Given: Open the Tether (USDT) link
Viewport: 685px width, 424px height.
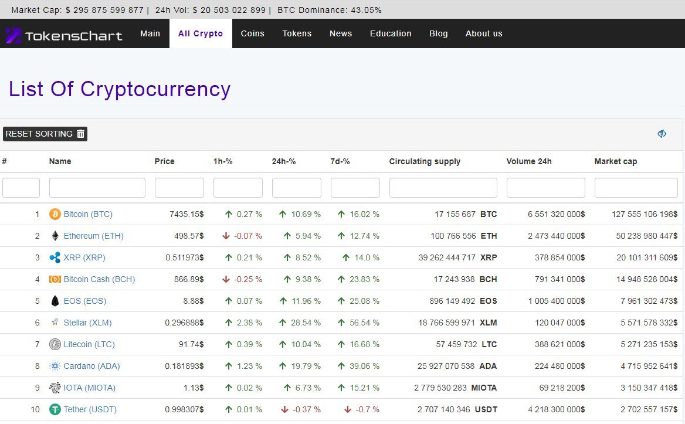Looking at the screenshot, I should click(90, 409).
